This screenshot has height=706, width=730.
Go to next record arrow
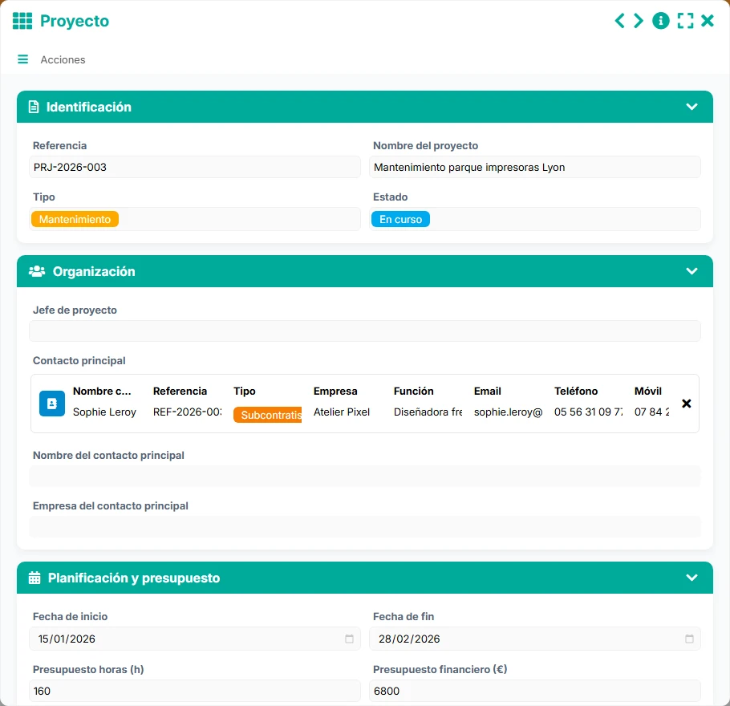639,21
